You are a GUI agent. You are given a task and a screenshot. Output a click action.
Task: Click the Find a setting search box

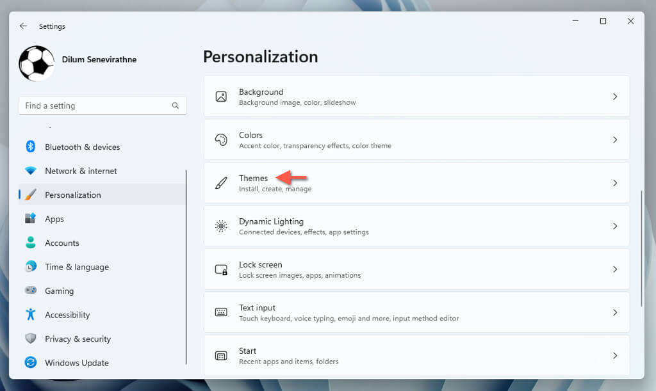point(102,106)
